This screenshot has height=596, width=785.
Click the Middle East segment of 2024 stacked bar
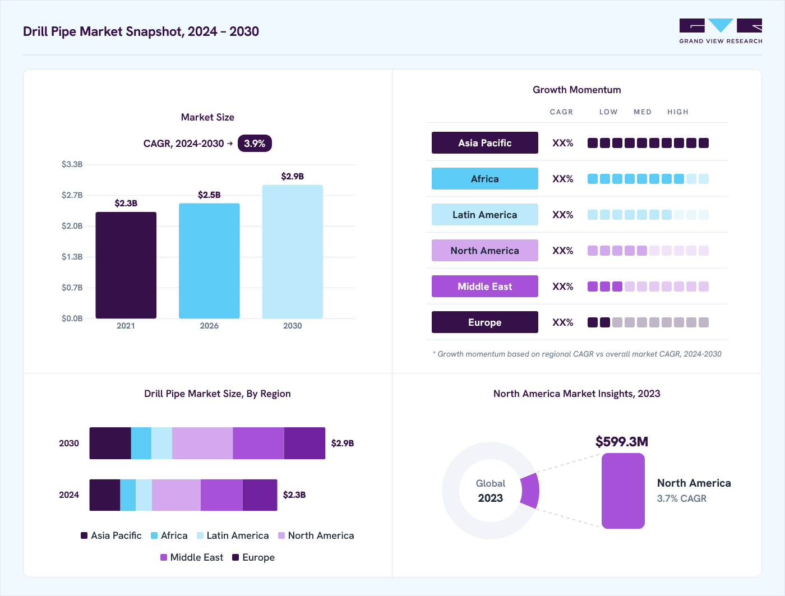coord(221,495)
